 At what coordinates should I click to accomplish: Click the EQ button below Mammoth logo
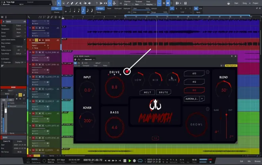(x=155, y=138)
